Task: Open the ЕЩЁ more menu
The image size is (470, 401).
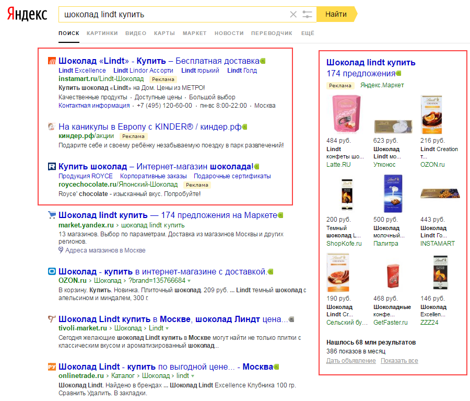Action: (308, 33)
